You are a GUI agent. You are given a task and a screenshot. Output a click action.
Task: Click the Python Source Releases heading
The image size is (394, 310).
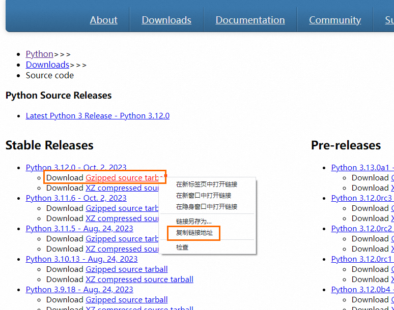tap(59, 96)
